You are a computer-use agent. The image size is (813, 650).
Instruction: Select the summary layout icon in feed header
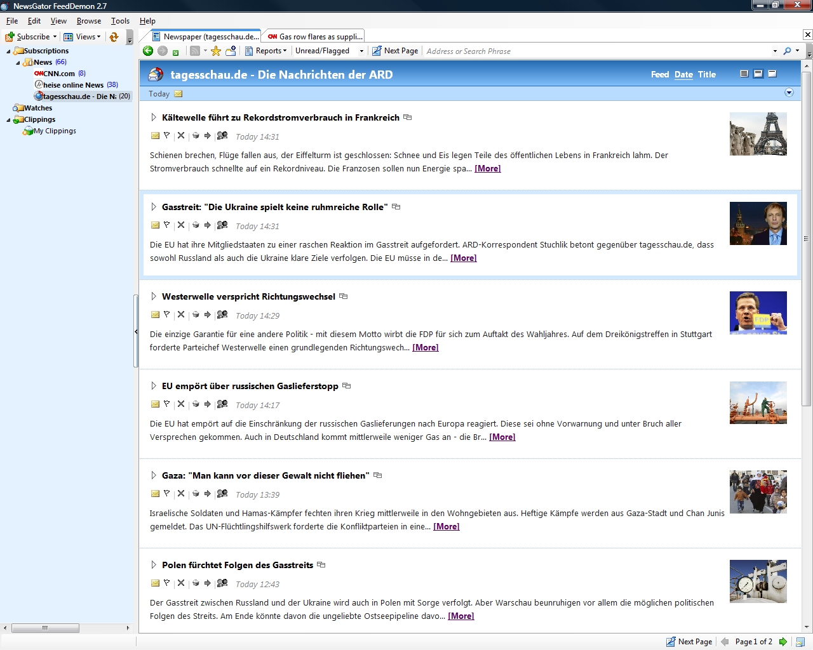click(x=758, y=74)
